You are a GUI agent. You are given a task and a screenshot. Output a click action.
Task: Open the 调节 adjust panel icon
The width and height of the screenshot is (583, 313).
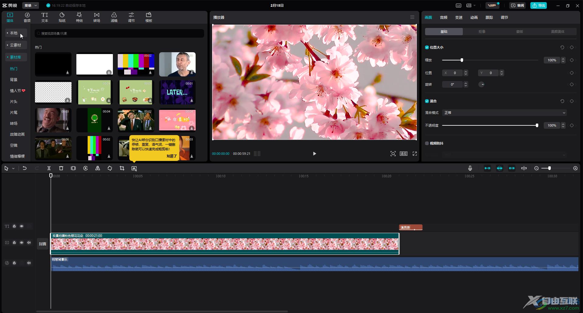(131, 17)
